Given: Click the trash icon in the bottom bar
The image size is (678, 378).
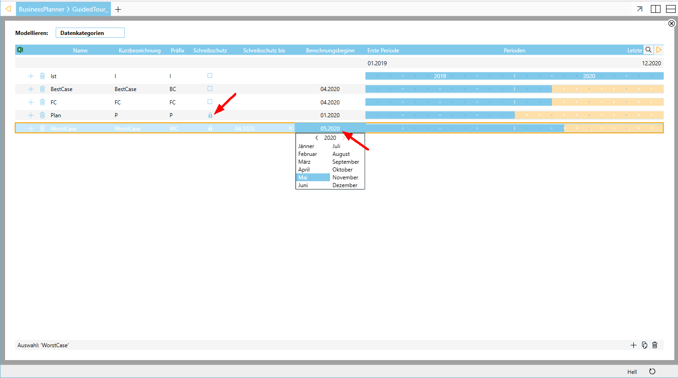Looking at the screenshot, I should (655, 345).
